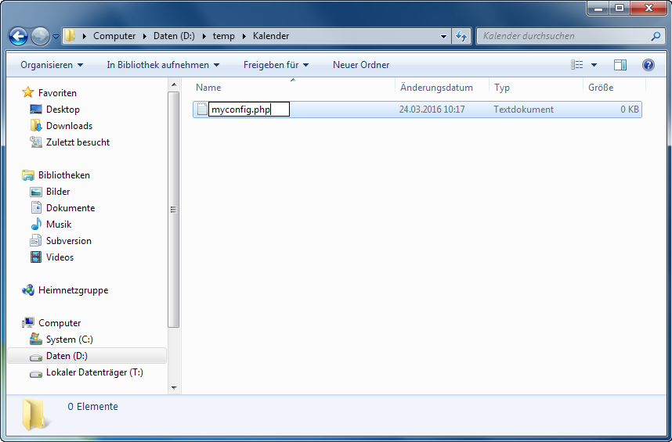This screenshot has height=442, width=672.
Task: Click the Heimnetzgruppe icon
Action: tap(28, 290)
